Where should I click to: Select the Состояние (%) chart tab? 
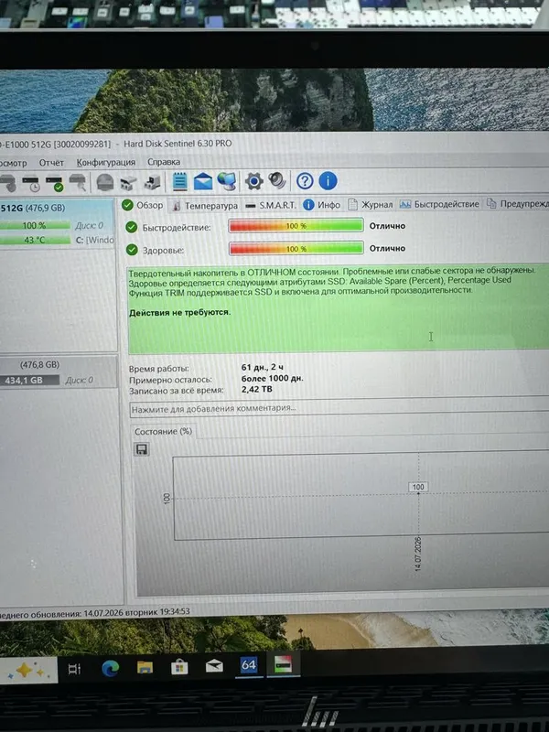tap(164, 431)
